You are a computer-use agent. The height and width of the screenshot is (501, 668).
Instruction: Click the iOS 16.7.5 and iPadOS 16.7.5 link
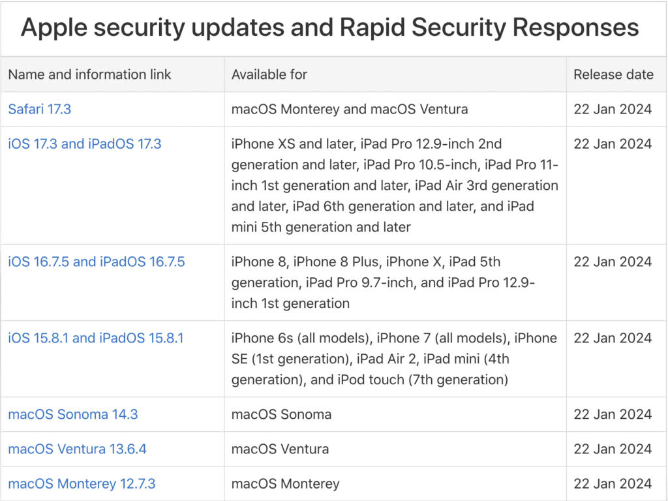point(96,262)
